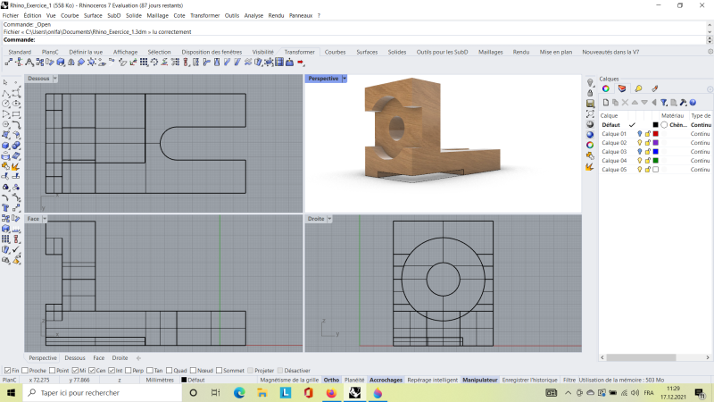The image size is (714, 402).
Task: Click the red color swatch of Calque 01
Action: click(655, 134)
